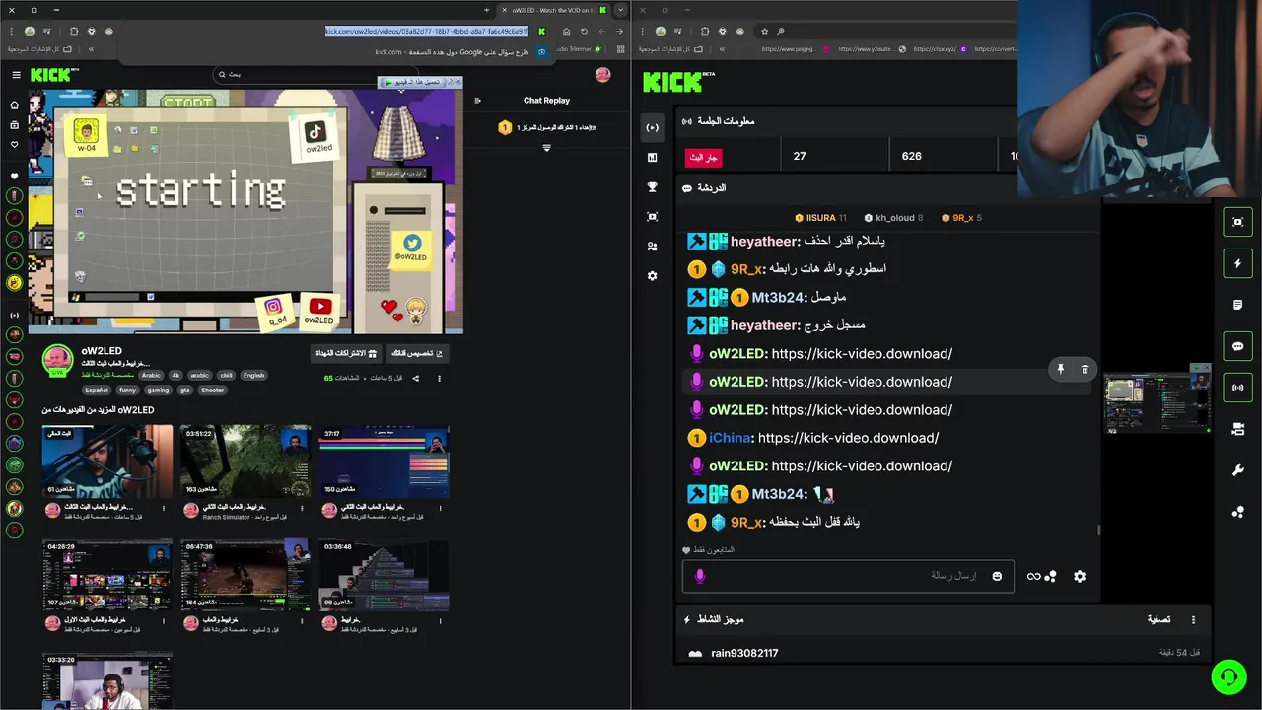Click the following heart icon in left sidebar
Viewport: 1262px width, 710px height.
(14, 145)
